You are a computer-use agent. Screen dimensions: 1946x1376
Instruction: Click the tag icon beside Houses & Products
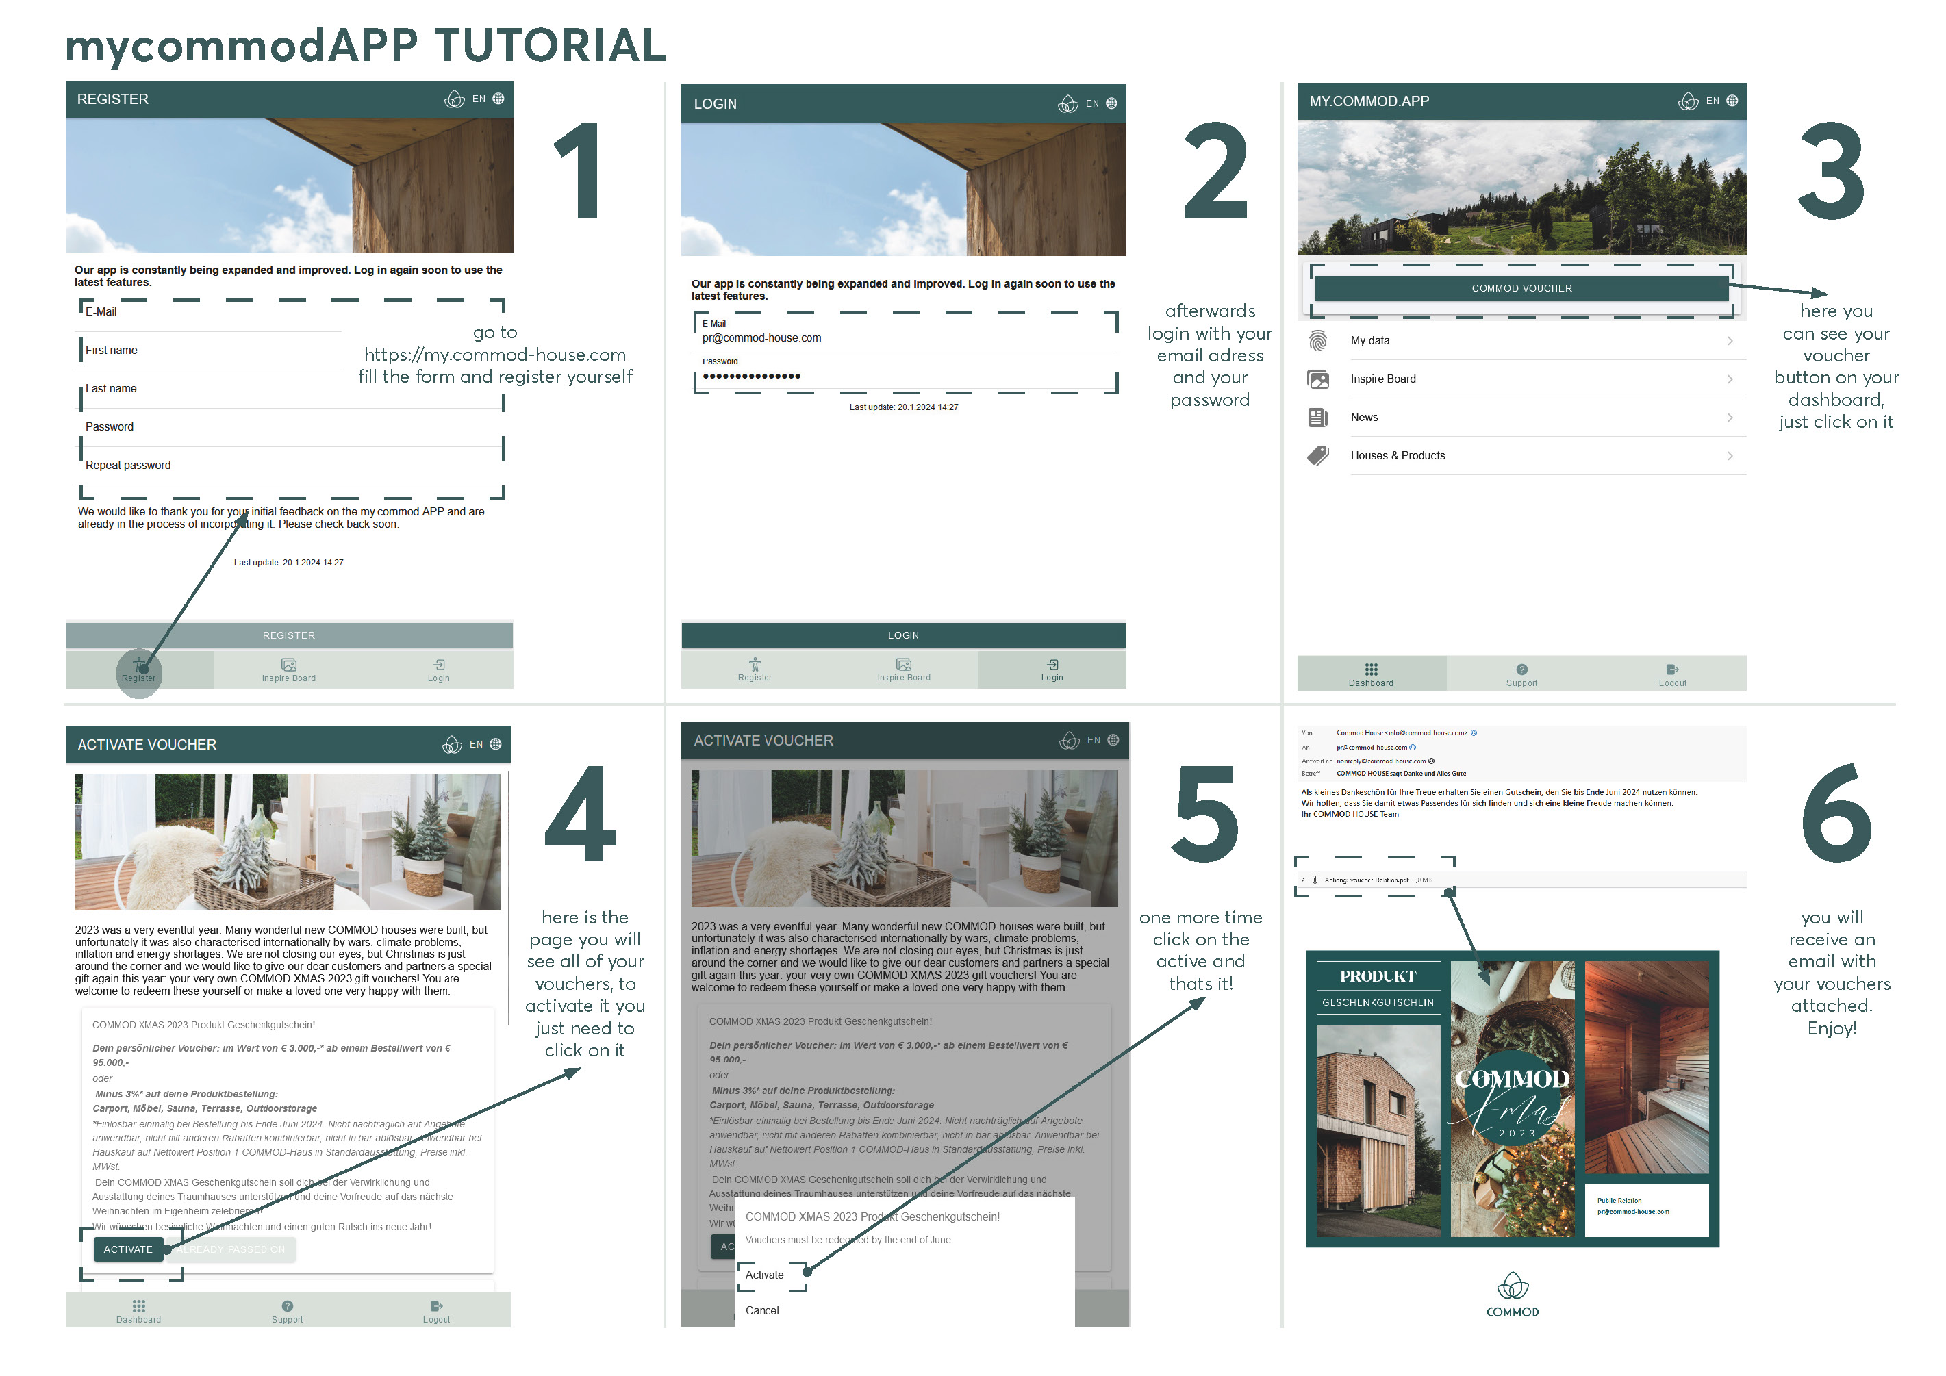tap(1318, 456)
